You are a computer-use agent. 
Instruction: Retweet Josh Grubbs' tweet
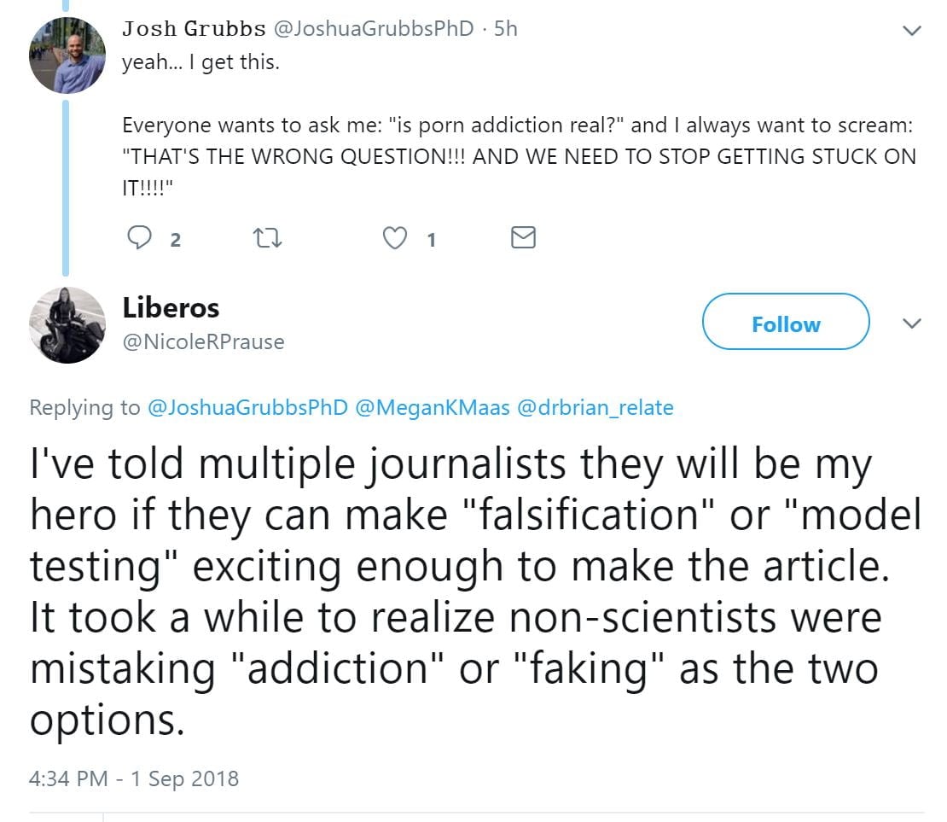pyautogui.click(x=268, y=238)
